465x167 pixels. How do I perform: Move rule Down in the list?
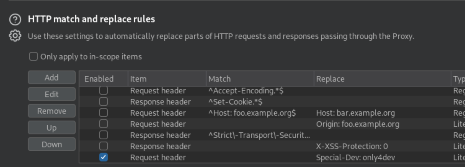[x=51, y=144]
